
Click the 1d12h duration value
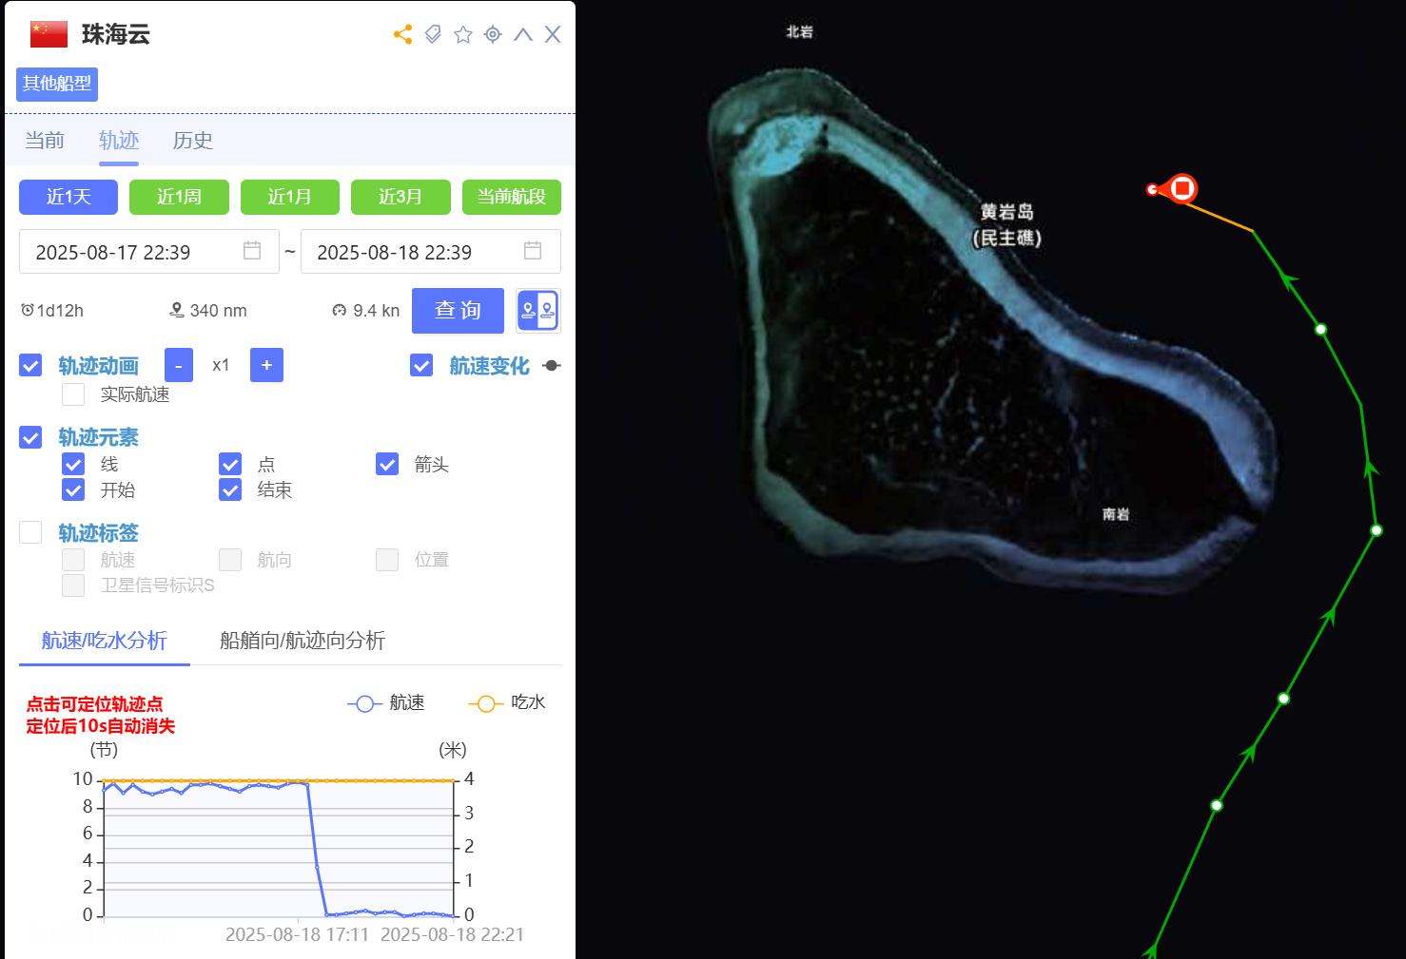pos(60,311)
